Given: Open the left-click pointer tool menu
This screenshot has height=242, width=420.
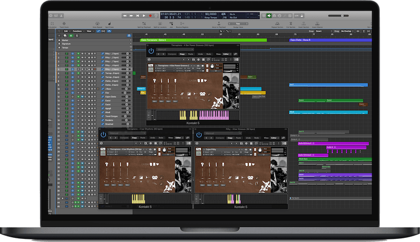Looking at the screenshot, I should tap(222, 31).
